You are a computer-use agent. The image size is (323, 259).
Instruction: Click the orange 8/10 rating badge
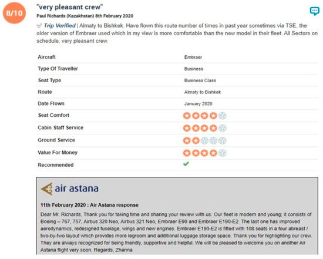pyautogui.click(x=14, y=13)
